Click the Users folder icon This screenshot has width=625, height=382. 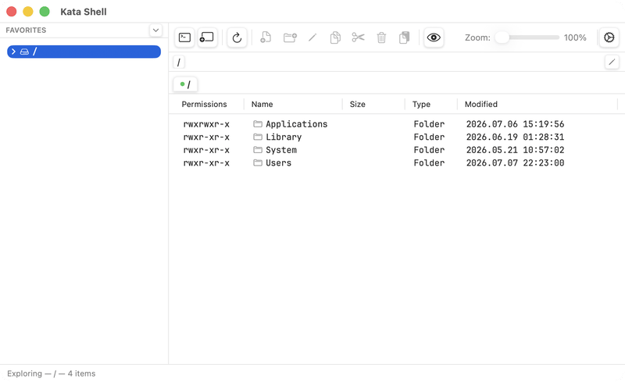pos(258,162)
